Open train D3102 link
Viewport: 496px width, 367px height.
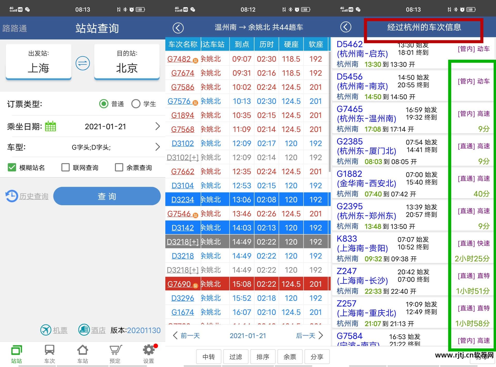point(183,143)
